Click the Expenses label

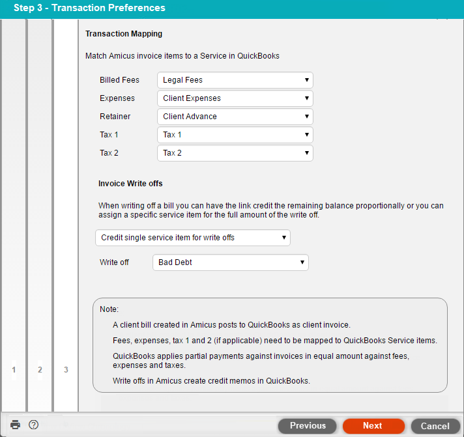click(117, 98)
